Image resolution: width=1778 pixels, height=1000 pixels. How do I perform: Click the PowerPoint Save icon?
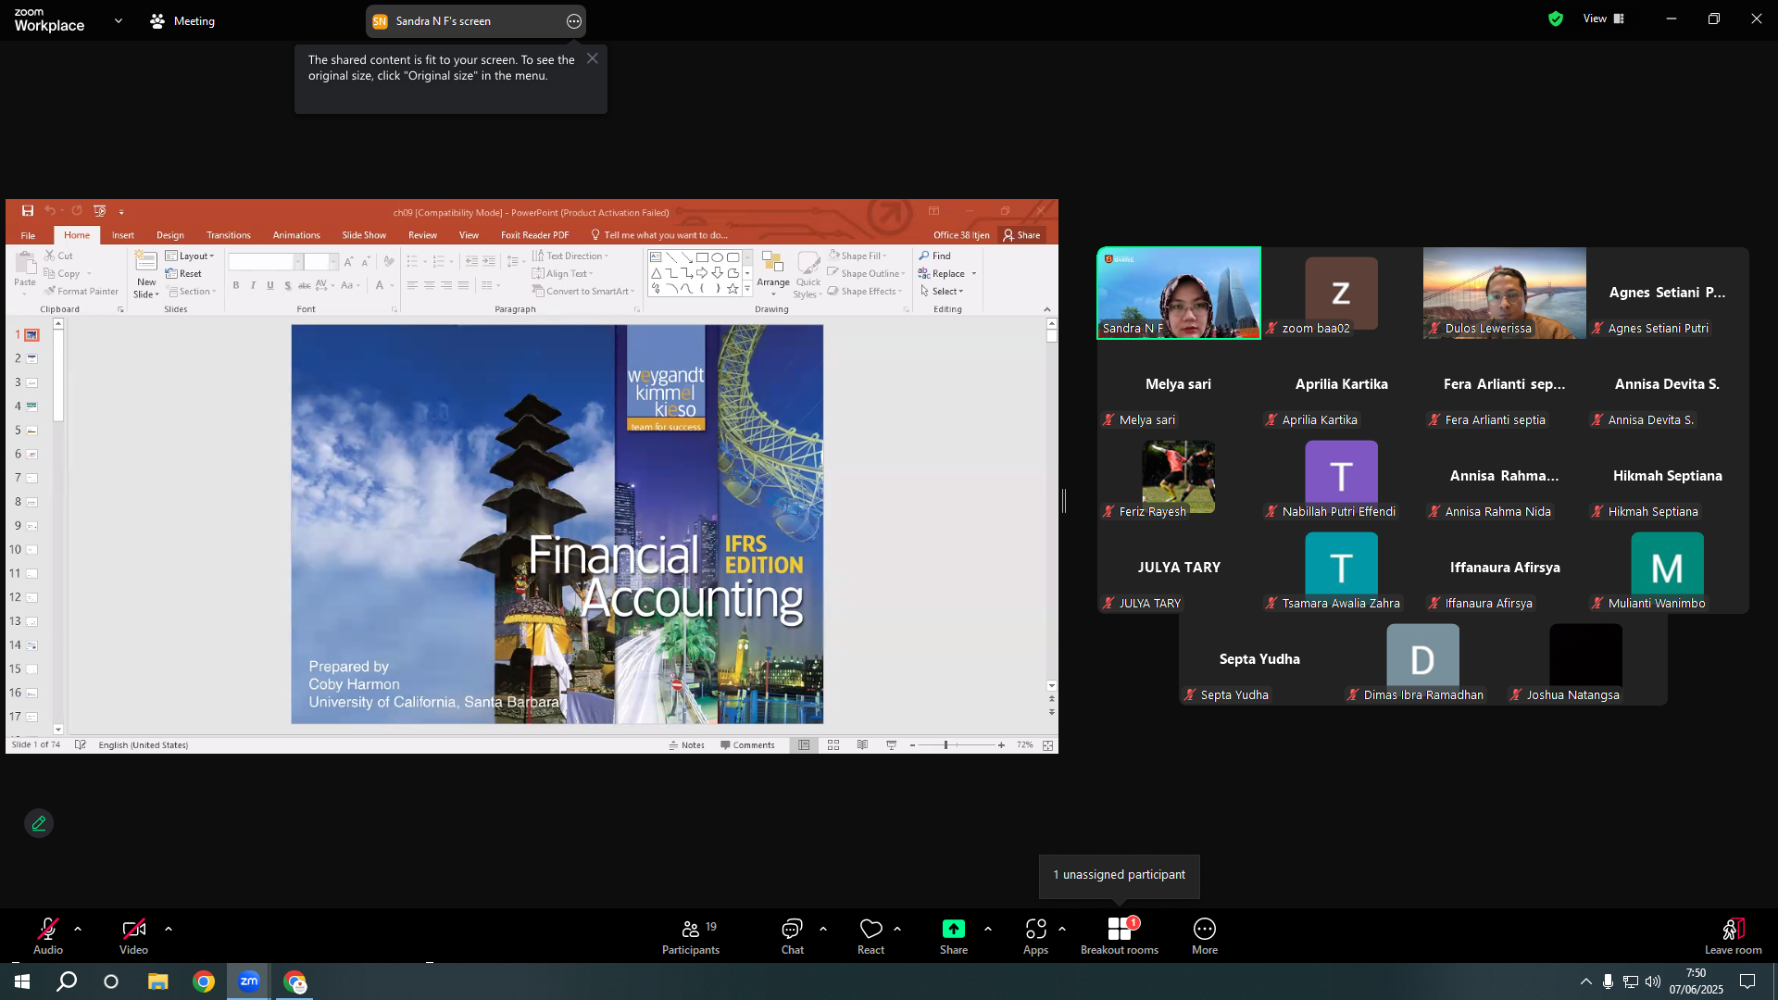click(28, 211)
